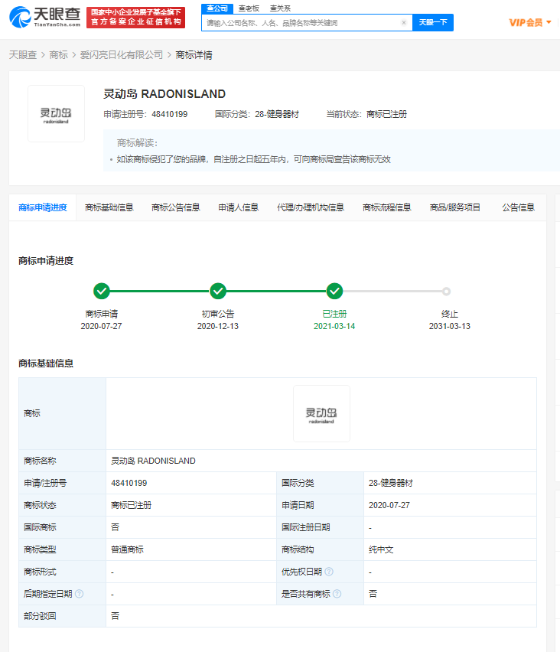Screen dimensions: 560x652
Task: Click the trademark logo thumbnail in header
Action: coord(56,114)
